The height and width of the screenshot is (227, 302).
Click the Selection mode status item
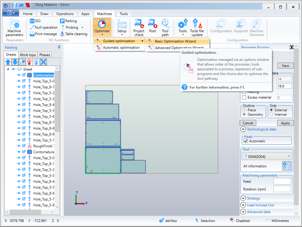205,221
